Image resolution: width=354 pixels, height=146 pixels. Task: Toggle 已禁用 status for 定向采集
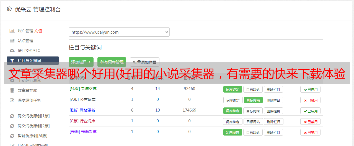point(311,132)
